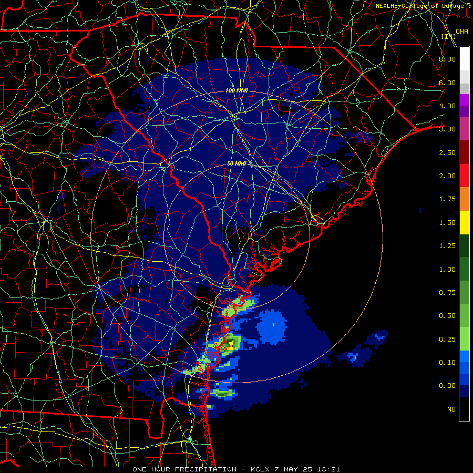Click the light green 0.25 legend swatch

point(464,339)
